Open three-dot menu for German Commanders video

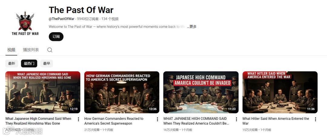click(157, 119)
